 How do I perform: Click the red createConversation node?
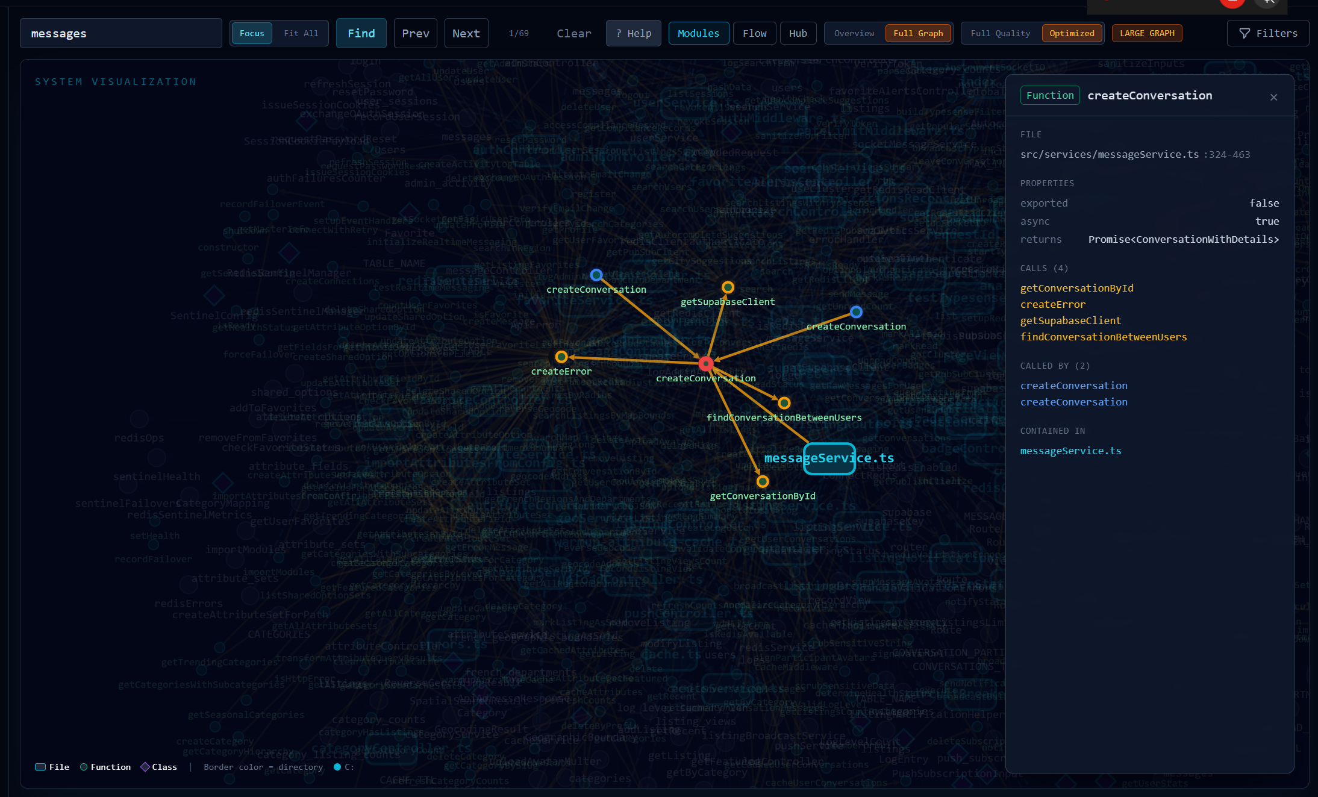click(705, 363)
